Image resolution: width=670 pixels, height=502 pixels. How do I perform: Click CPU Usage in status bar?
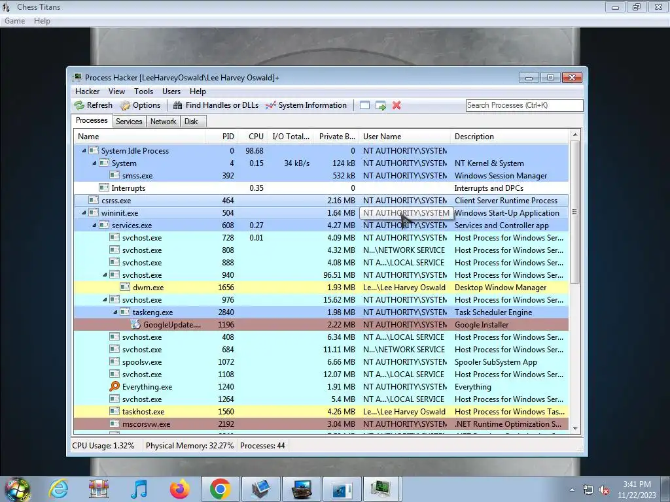point(103,446)
